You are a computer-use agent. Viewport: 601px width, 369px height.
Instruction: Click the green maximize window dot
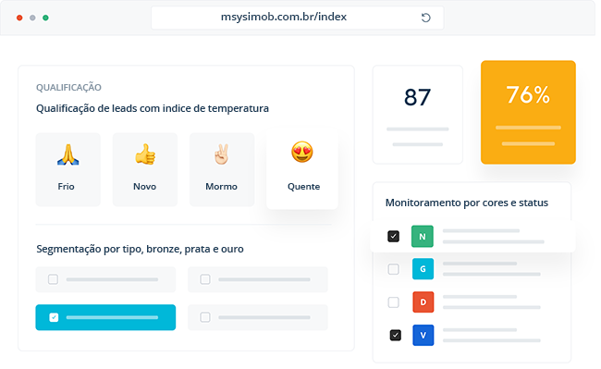45,18
